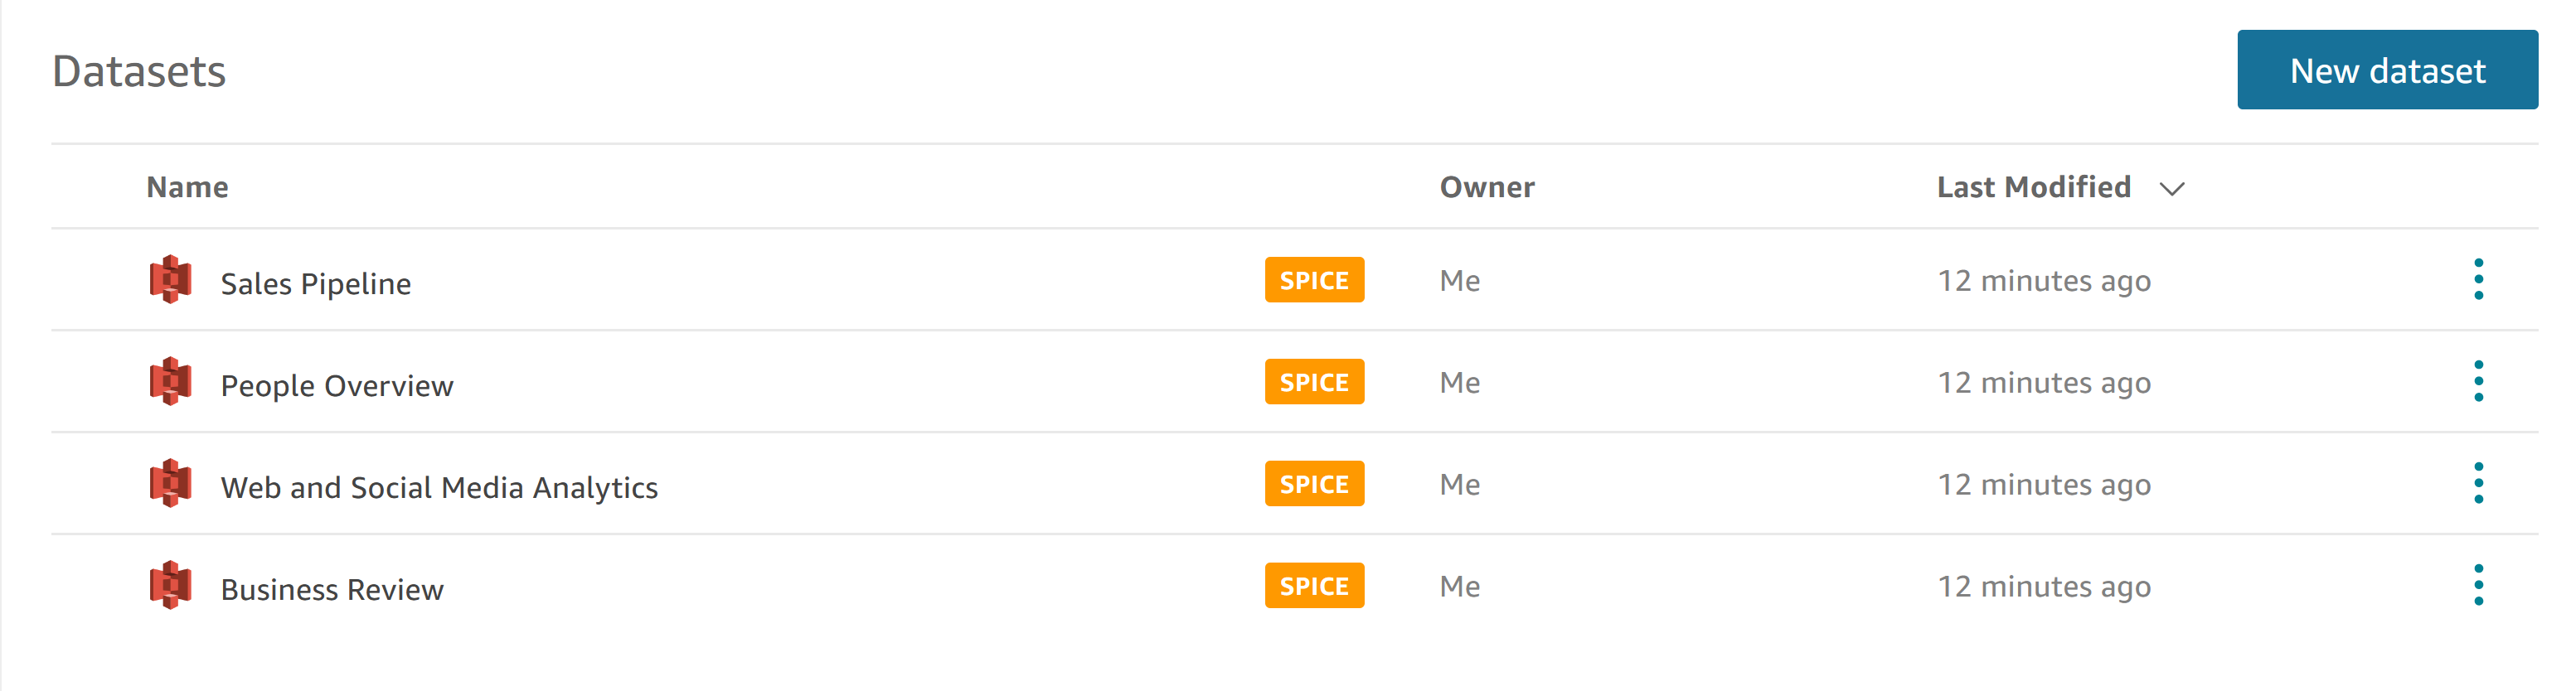Screen dimensions: 2576x691
Task: Open the Business Review three-dot options menu
Action: [2478, 586]
